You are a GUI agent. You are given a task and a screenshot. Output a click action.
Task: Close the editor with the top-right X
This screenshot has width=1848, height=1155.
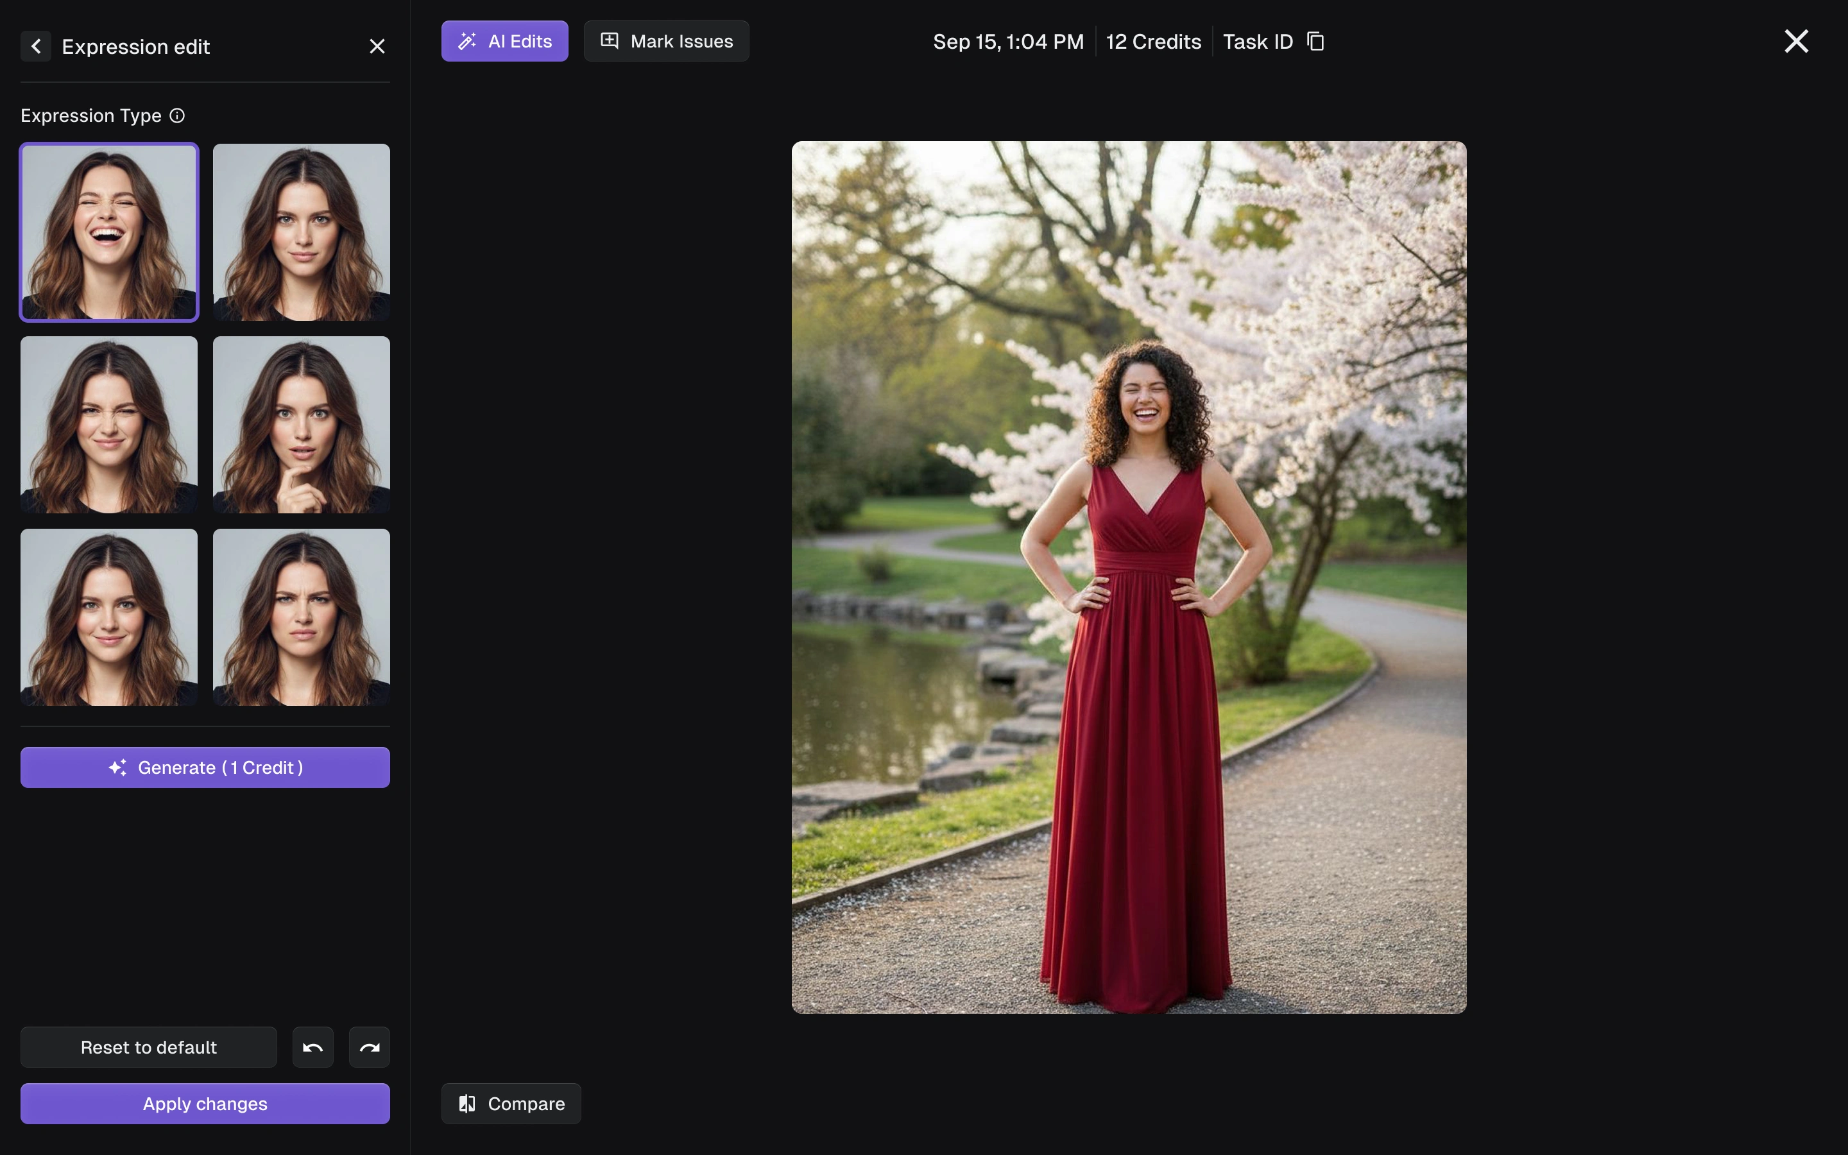[1795, 41]
